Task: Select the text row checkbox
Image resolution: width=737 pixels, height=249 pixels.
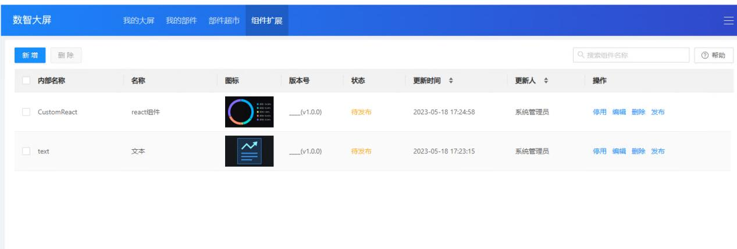Action: [26, 151]
